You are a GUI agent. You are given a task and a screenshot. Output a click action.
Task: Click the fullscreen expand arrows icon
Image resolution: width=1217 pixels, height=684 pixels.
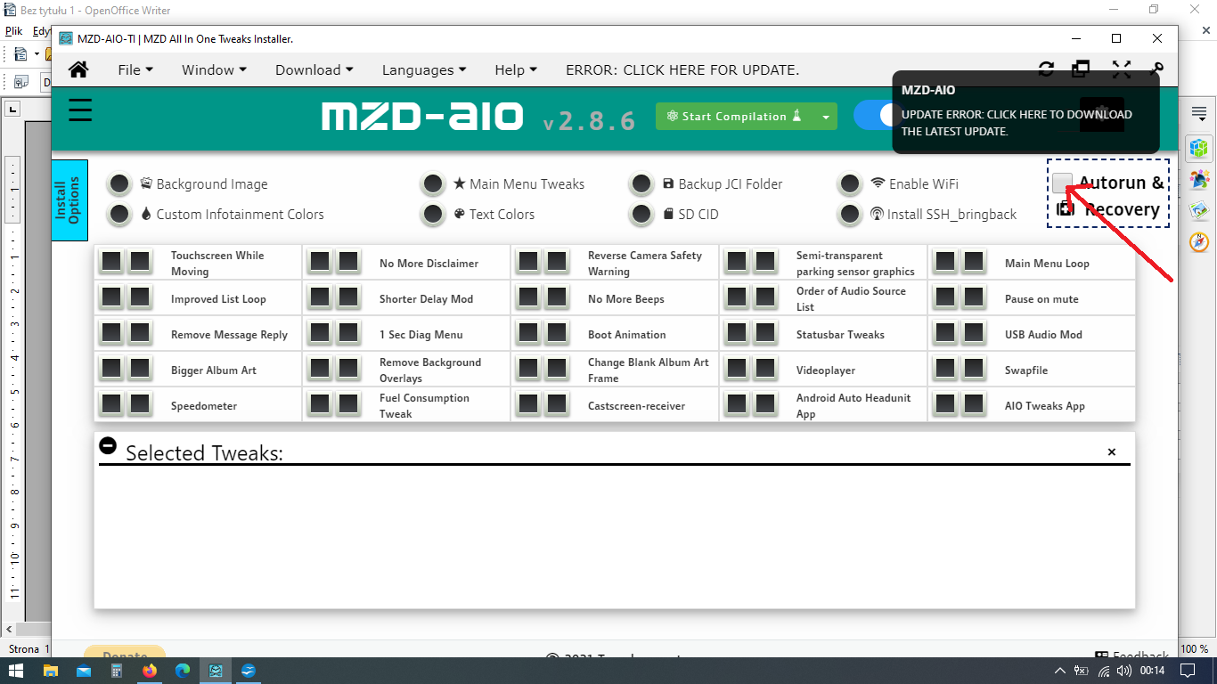[1121, 69]
